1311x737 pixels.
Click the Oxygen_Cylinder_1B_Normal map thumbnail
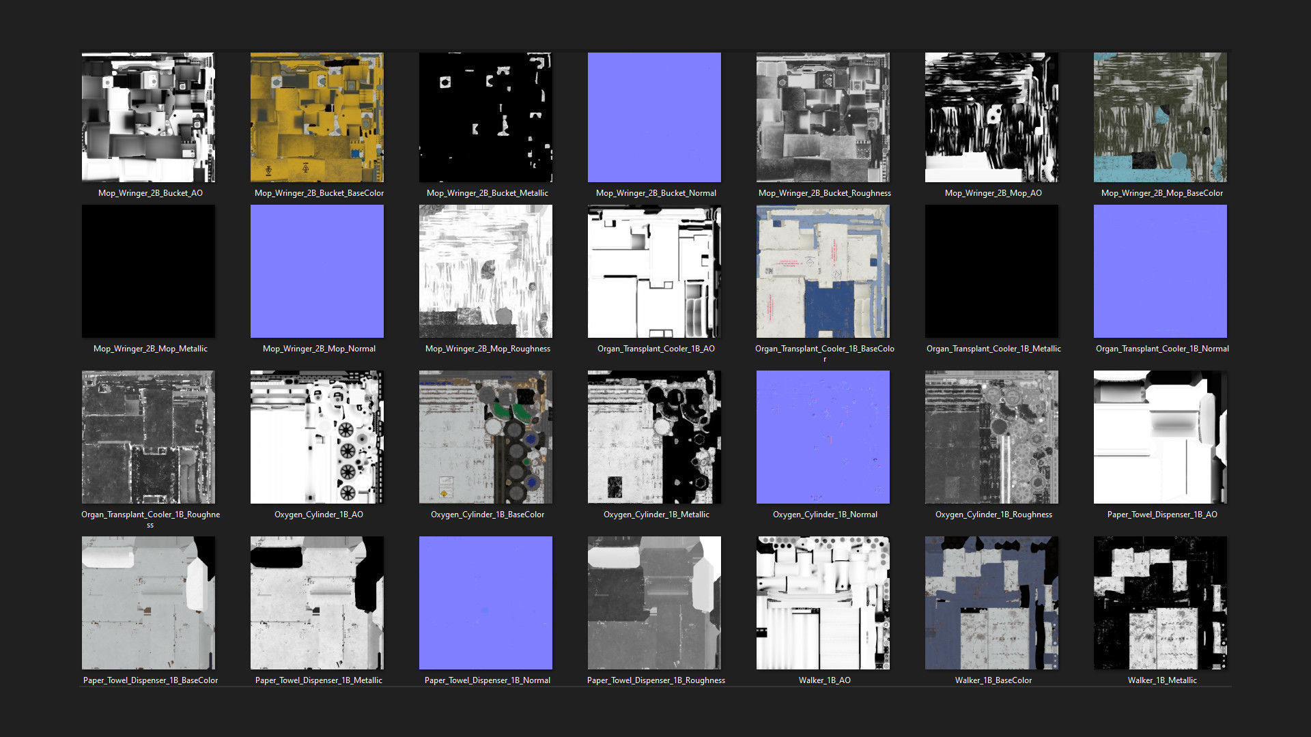(823, 437)
